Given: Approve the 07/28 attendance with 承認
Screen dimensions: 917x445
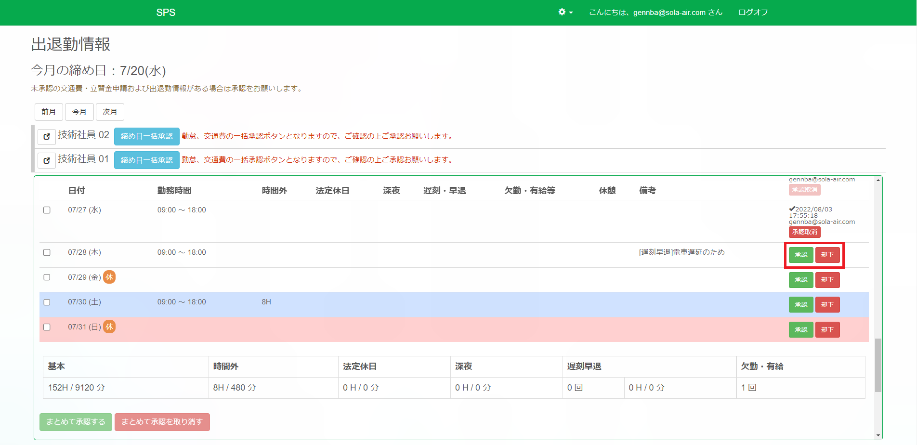Looking at the screenshot, I should pos(800,255).
